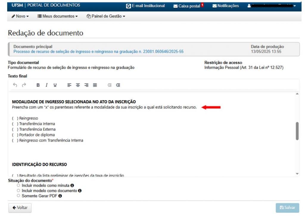Toggle bold formatting in the editor
305x217 pixels.
pyautogui.click(x=38, y=85)
